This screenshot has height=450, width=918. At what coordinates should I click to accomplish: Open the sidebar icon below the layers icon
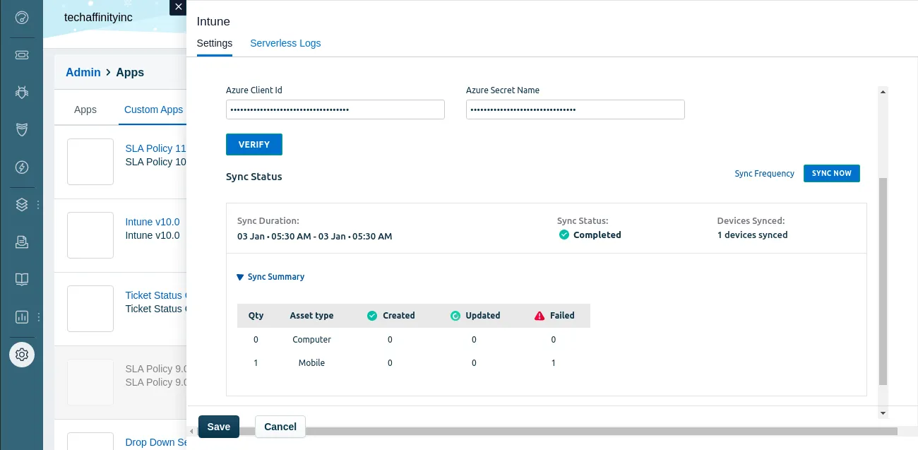[21, 242]
